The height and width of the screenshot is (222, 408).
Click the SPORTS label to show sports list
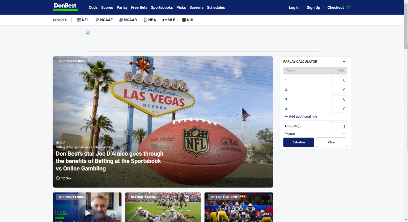coord(60,20)
